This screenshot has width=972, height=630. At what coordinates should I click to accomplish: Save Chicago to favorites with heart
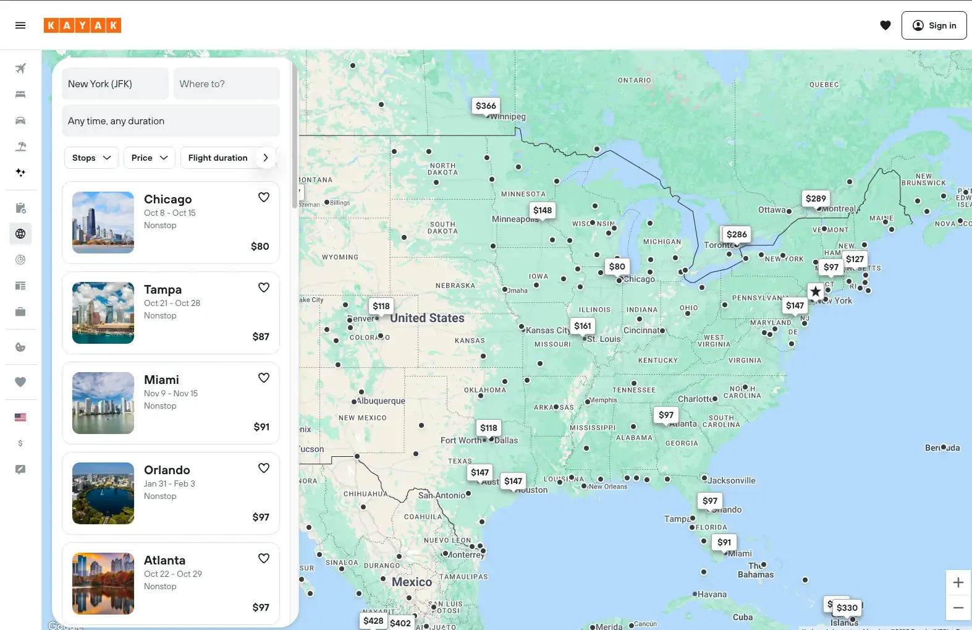(x=264, y=197)
